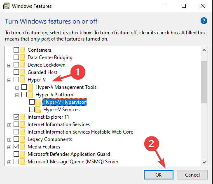Tick the Guarded Host checkbox
Viewport: 213px width, 184px height.
click(16, 72)
